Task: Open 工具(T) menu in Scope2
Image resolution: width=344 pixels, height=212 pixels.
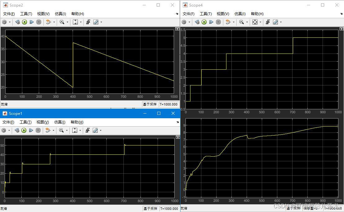Action: coord(26,14)
